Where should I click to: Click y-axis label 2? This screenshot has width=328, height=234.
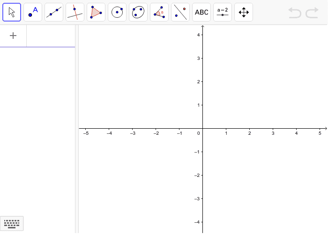[199, 82]
